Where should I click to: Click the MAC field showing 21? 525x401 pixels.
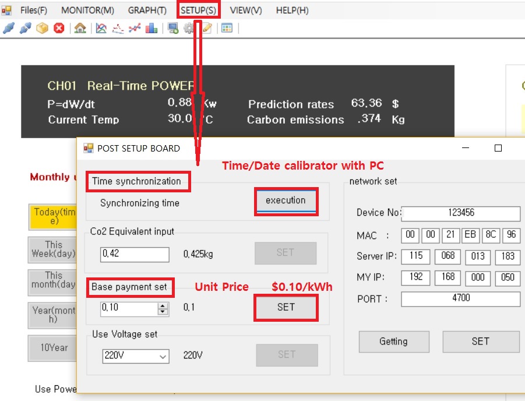coord(450,235)
